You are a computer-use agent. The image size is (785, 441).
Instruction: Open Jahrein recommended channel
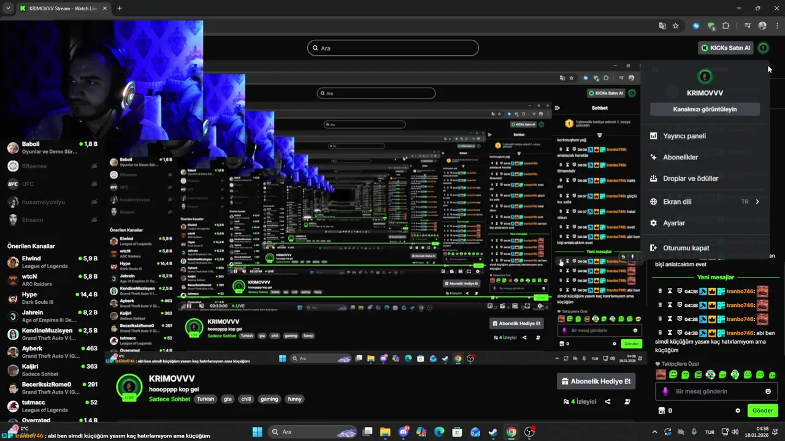[52, 316]
